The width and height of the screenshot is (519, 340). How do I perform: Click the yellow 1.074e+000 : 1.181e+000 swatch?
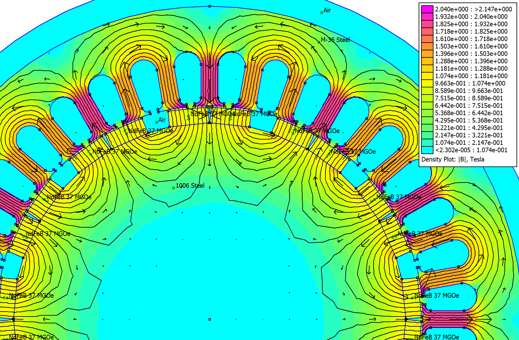click(x=427, y=76)
